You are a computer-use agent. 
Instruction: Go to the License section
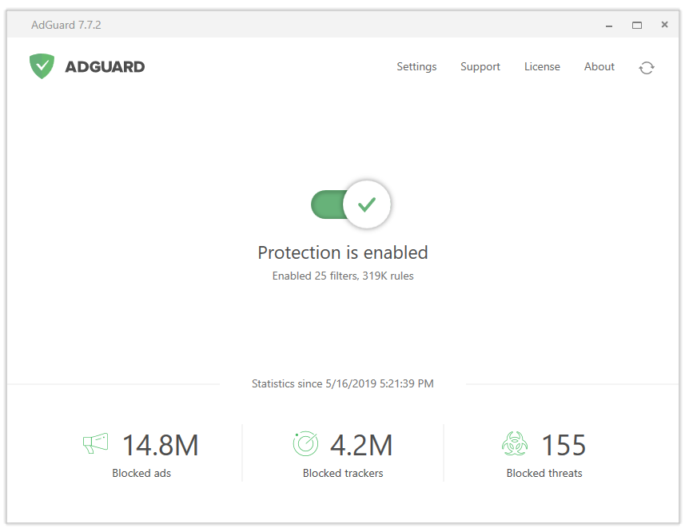pyautogui.click(x=542, y=67)
